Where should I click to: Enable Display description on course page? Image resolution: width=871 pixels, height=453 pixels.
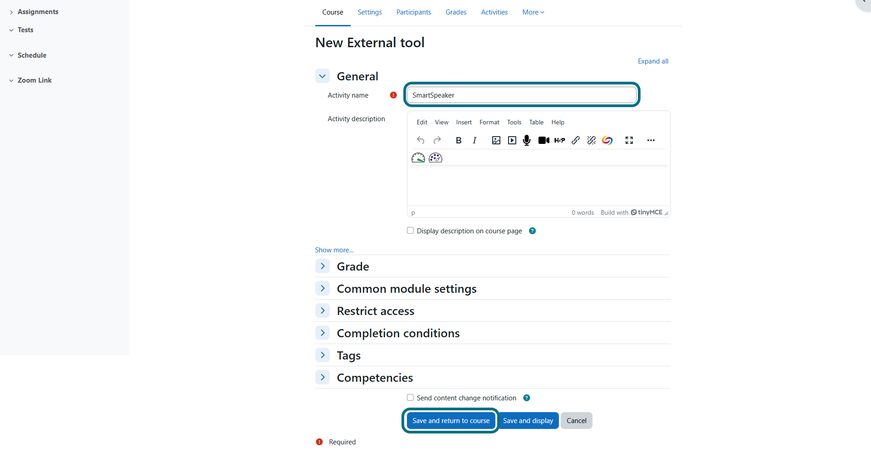[411, 231]
